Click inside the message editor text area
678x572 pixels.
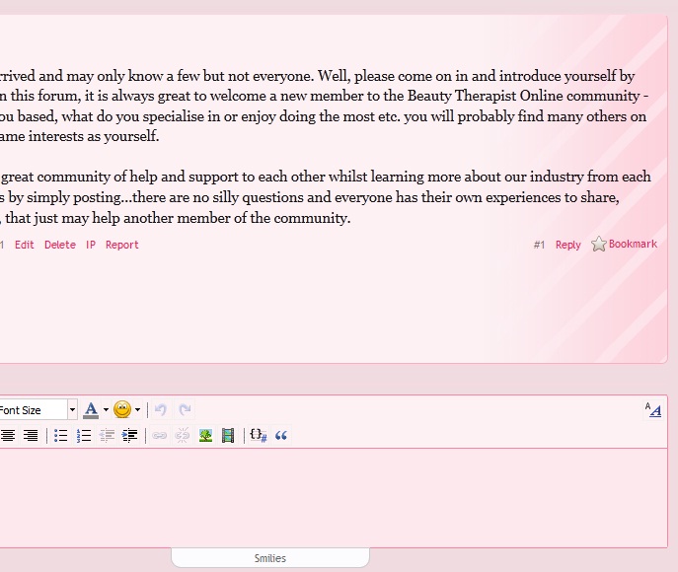[333, 498]
